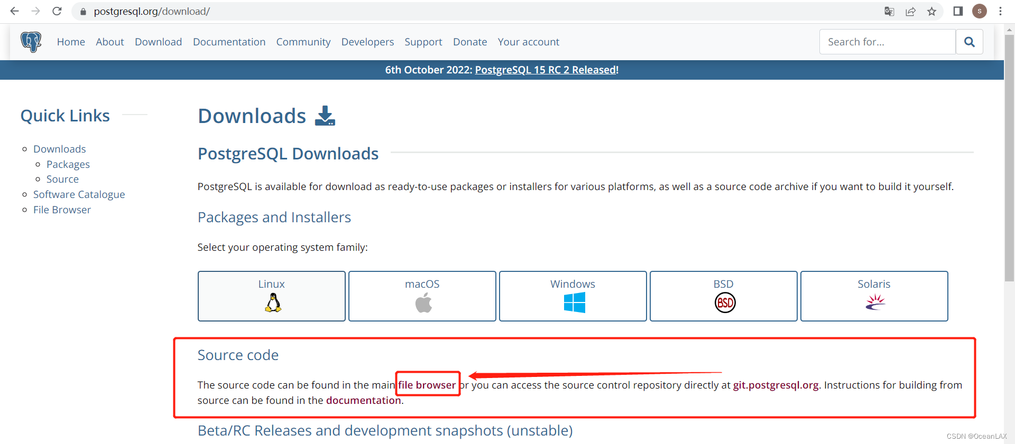Toggle the browser side panel icon
This screenshot has height=444, width=1015.
958,11
